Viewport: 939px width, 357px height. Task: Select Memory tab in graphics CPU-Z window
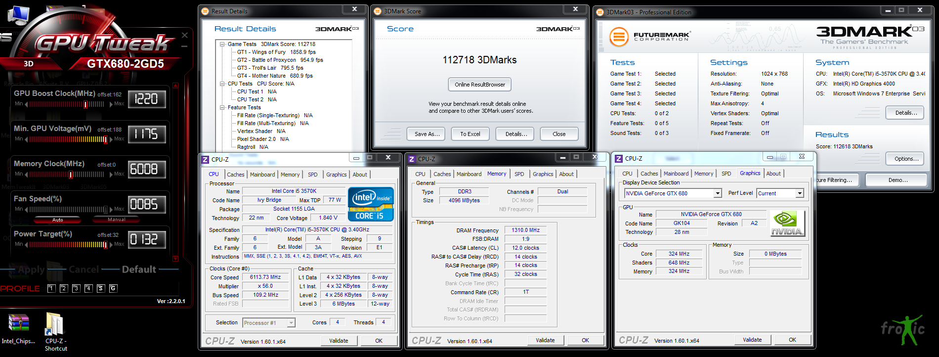pos(704,174)
